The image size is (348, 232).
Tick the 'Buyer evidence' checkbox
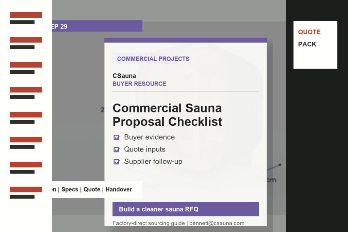[x=117, y=138]
